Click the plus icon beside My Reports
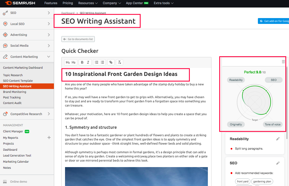The image size is (289, 186). 49,137
